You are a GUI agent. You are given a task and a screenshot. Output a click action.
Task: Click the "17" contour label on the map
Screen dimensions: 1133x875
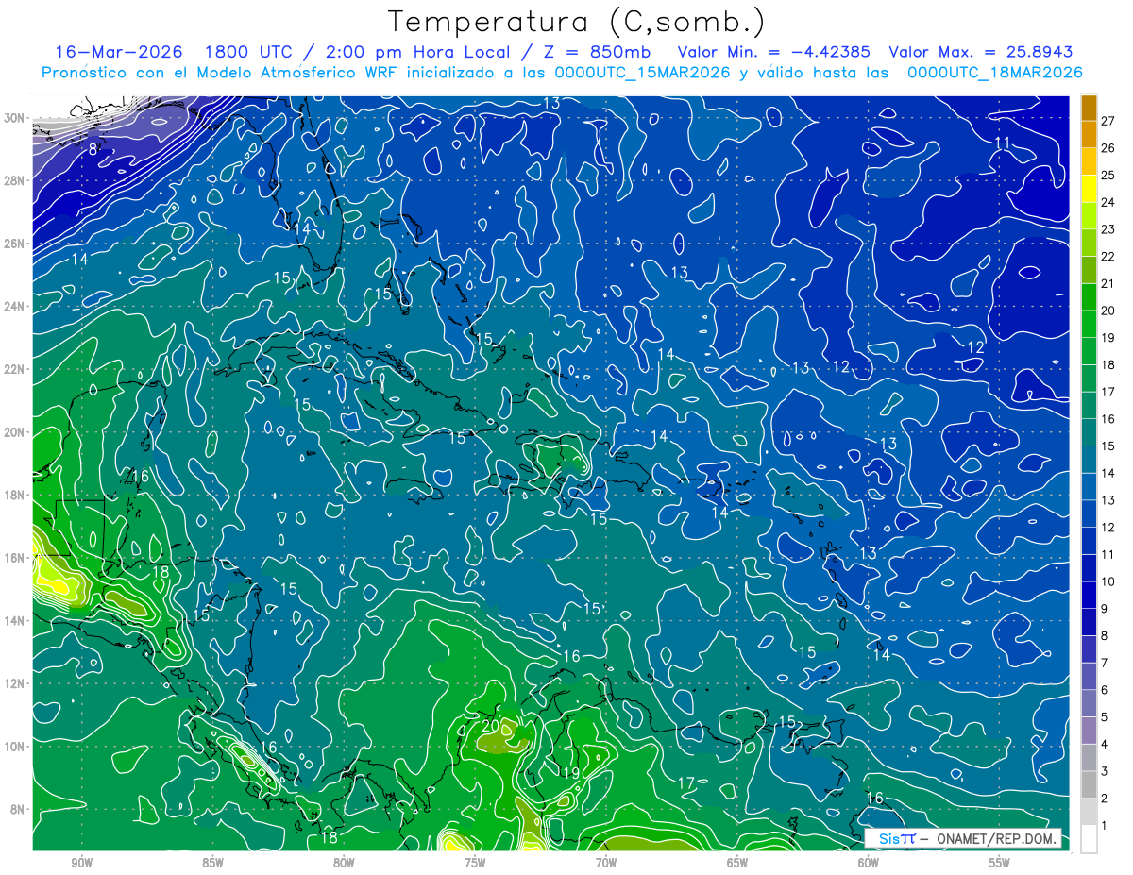686,782
